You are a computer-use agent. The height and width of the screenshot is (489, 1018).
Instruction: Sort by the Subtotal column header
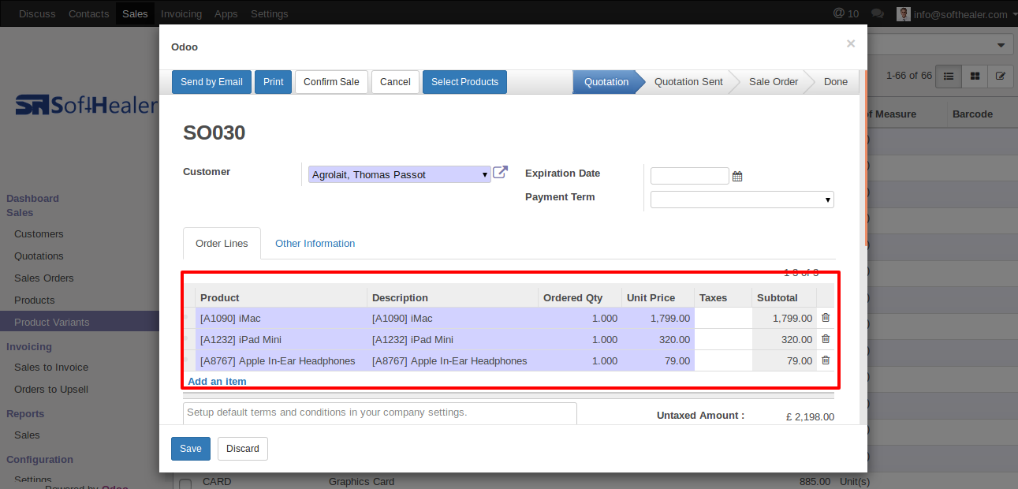[784, 297]
